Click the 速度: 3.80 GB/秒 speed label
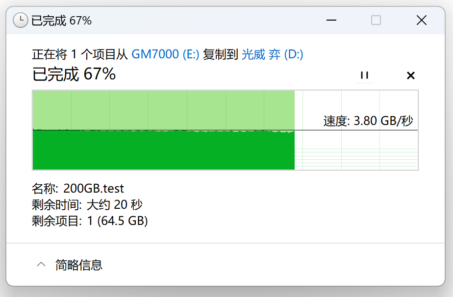This screenshot has height=297, width=453. click(368, 121)
